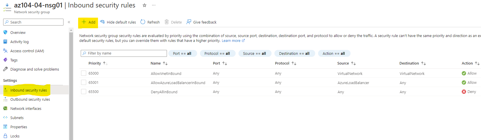Open Outbound security rules
481x140 pixels.
tap(30, 100)
